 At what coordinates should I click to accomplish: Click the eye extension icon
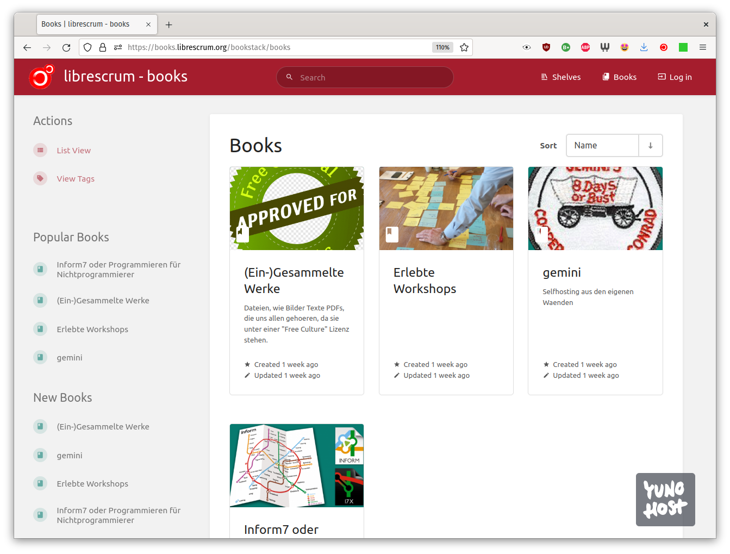pyautogui.click(x=527, y=47)
